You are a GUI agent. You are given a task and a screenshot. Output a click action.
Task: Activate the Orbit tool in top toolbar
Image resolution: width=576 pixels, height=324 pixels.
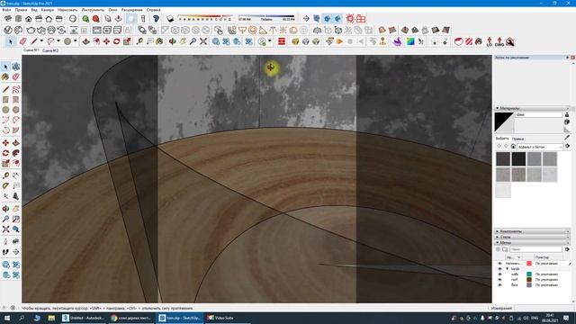(x=172, y=41)
